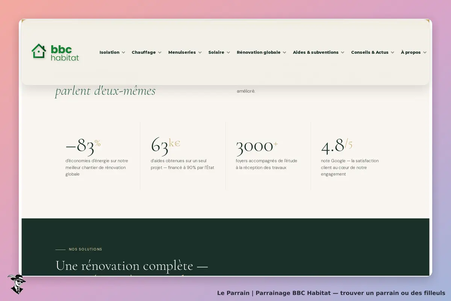Click the BBC Habitat house logo
Viewport: 451px width, 301px height.
55,52
